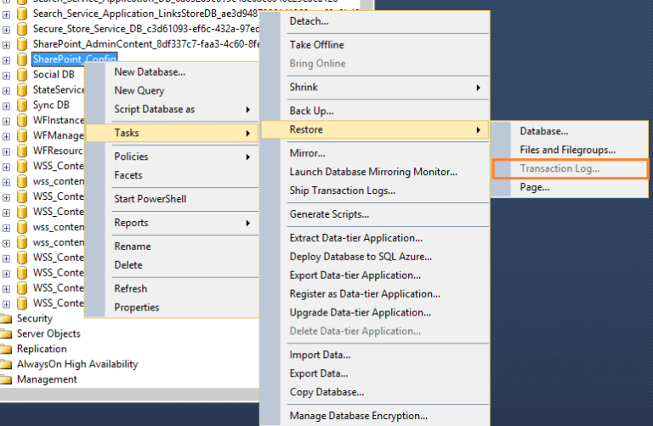Choose Generate Scripts... in the Tasks submenu
This screenshot has height=426, width=653.
pos(375,214)
